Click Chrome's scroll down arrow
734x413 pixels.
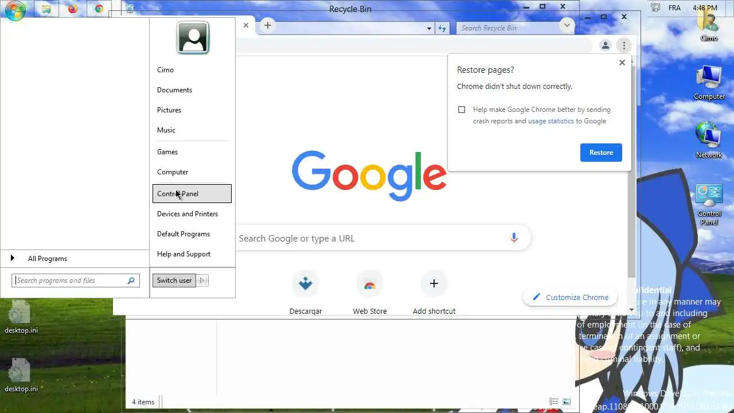(x=632, y=310)
